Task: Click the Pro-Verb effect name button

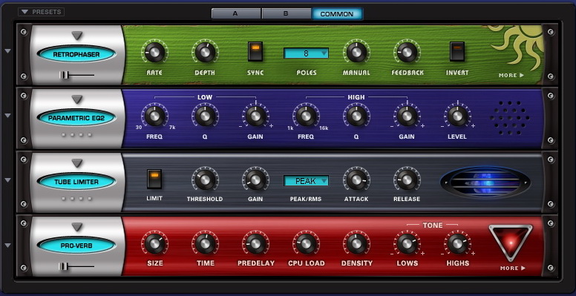Action: click(76, 246)
